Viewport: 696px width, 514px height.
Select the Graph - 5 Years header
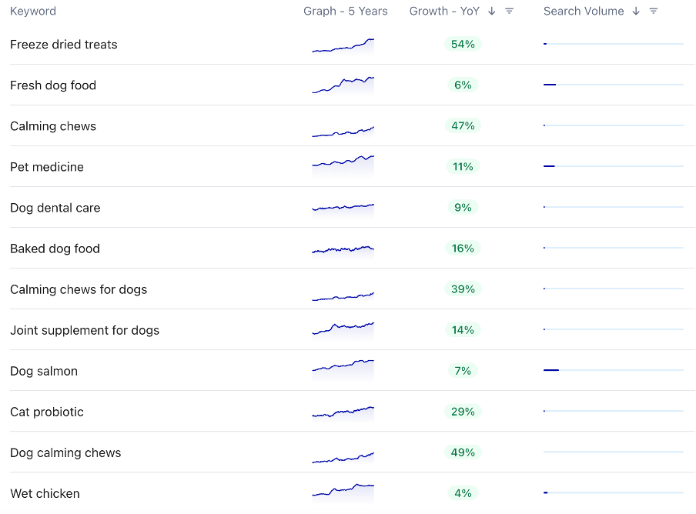click(x=346, y=11)
